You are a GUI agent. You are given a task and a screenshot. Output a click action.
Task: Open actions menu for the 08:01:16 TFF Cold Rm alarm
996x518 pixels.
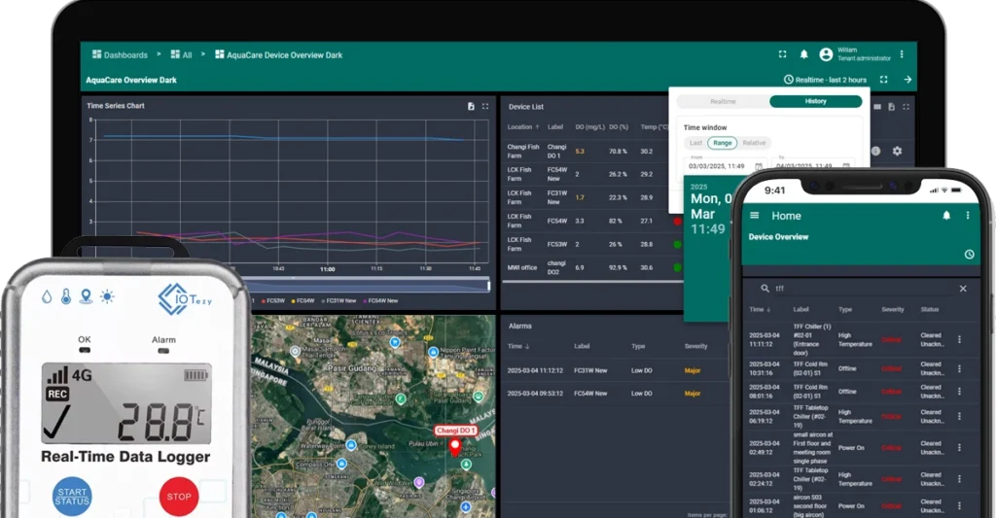(959, 392)
